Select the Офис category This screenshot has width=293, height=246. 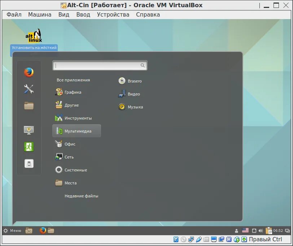point(76,144)
